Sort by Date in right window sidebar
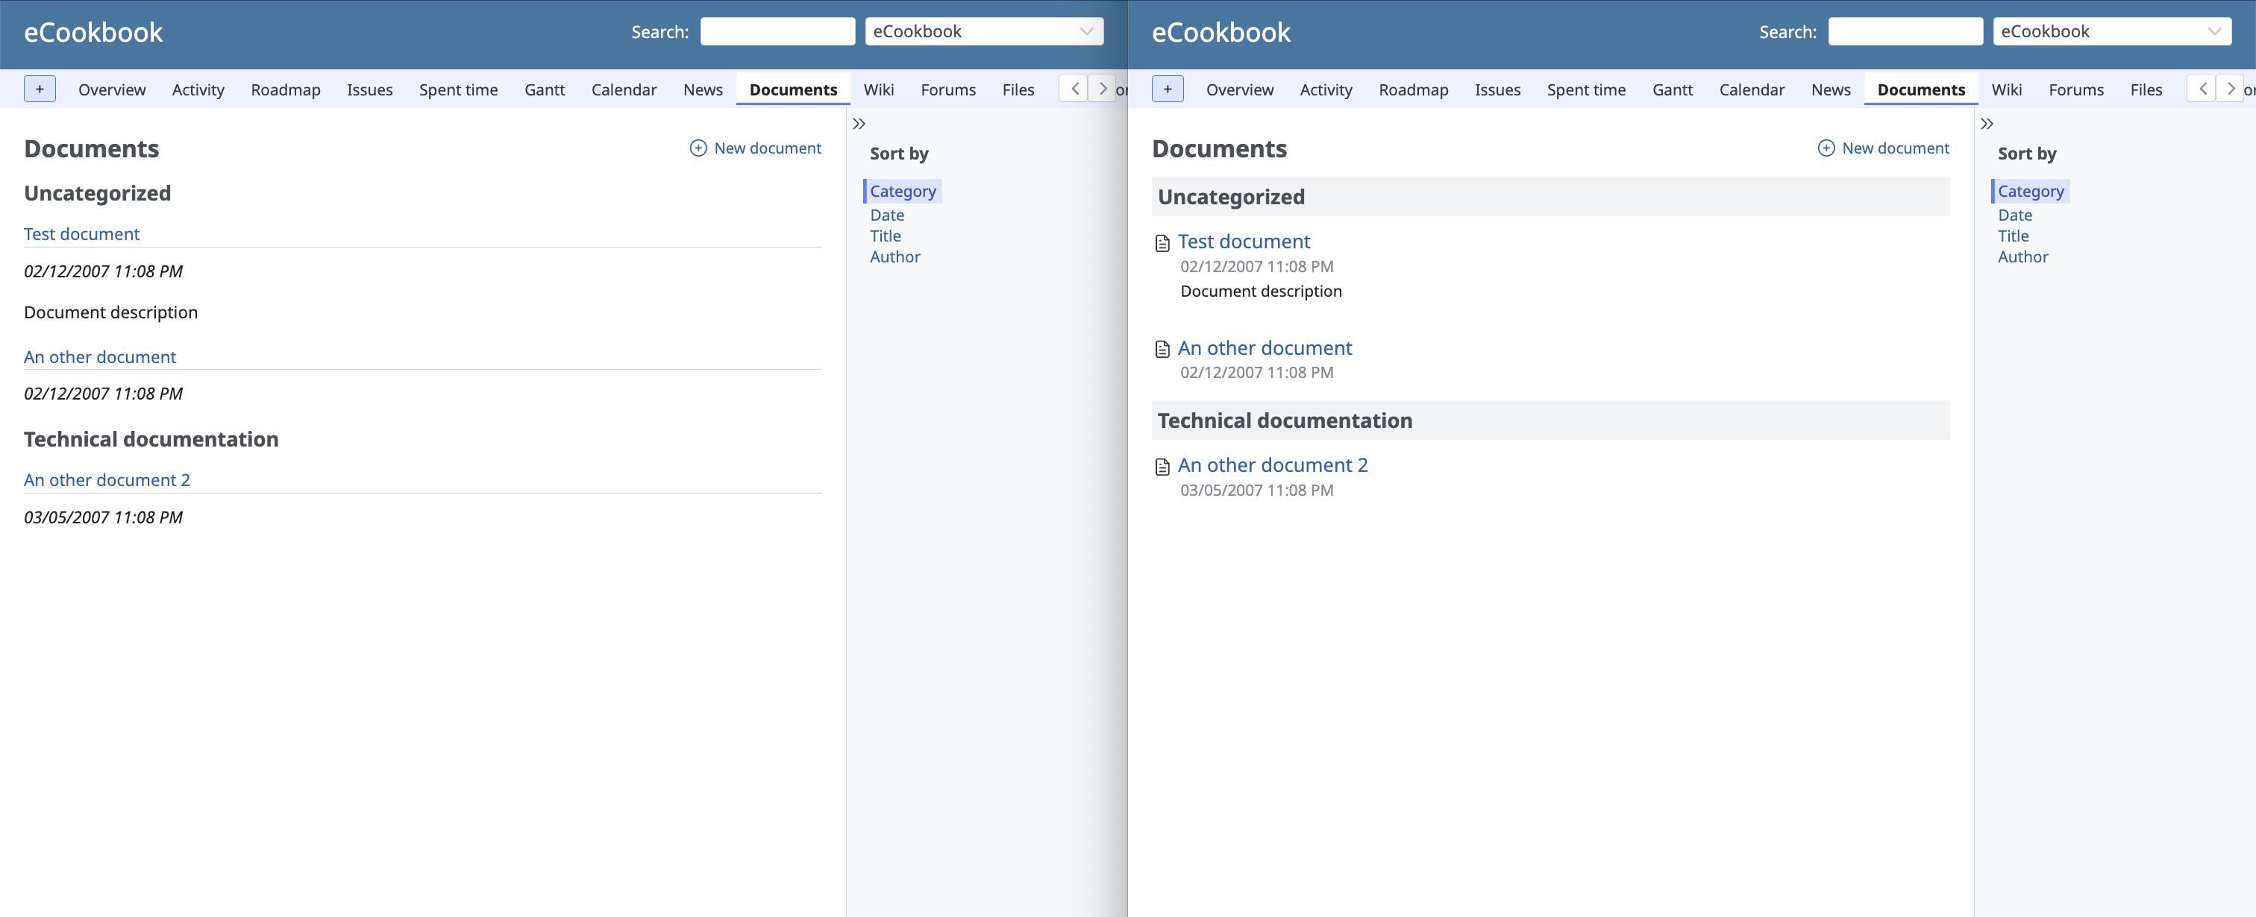Viewport: 2256px width, 917px height. 2015,215
